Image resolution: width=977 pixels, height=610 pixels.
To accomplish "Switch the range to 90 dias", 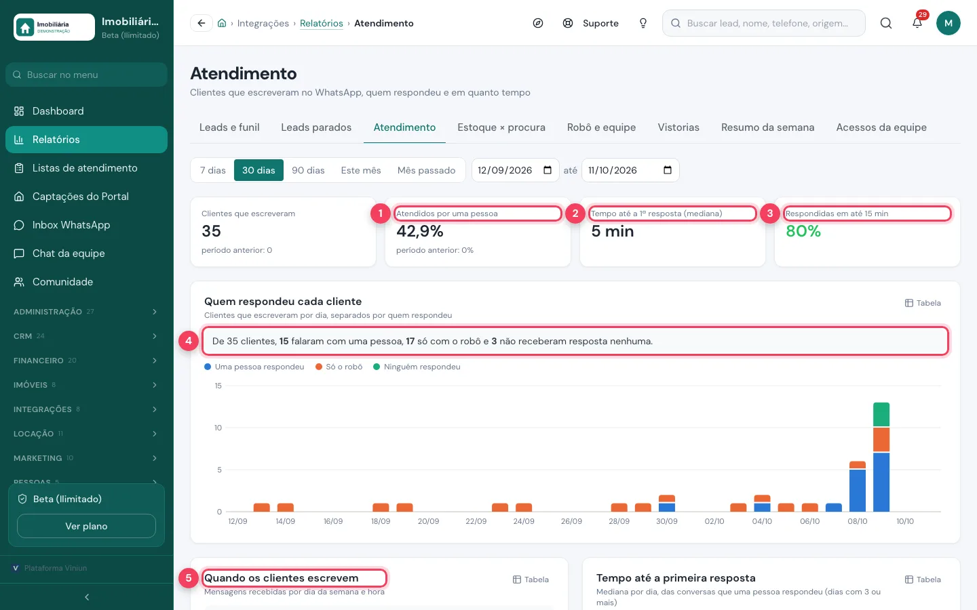I will 308,170.
